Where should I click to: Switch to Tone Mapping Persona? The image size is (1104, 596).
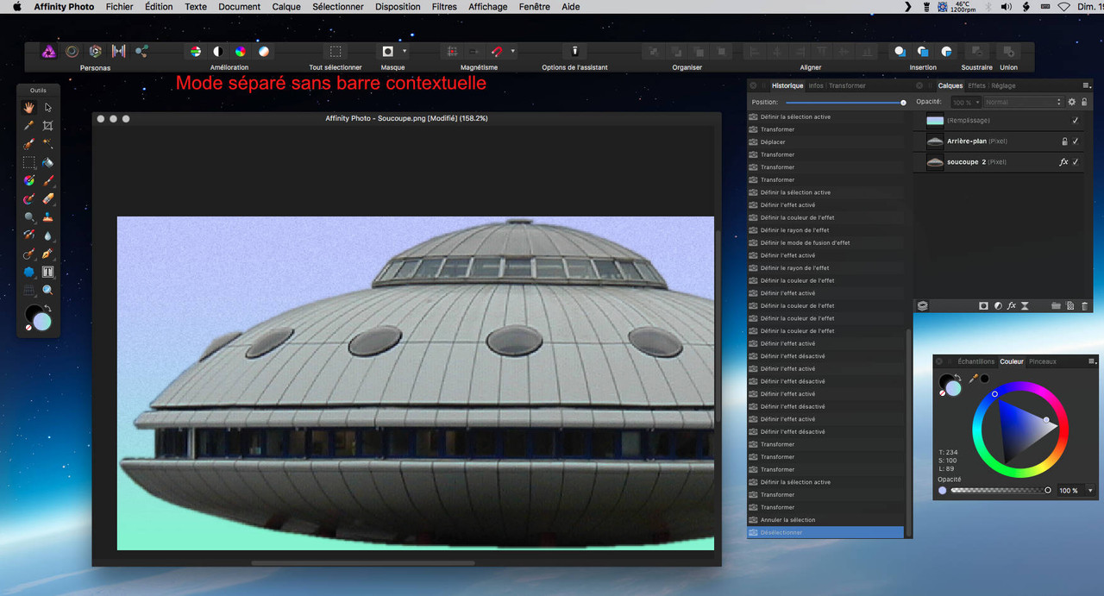pyautogui.click(x=118, y=52)
